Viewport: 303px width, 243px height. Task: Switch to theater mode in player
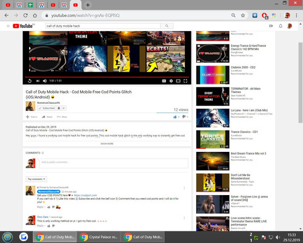[178, 81]
